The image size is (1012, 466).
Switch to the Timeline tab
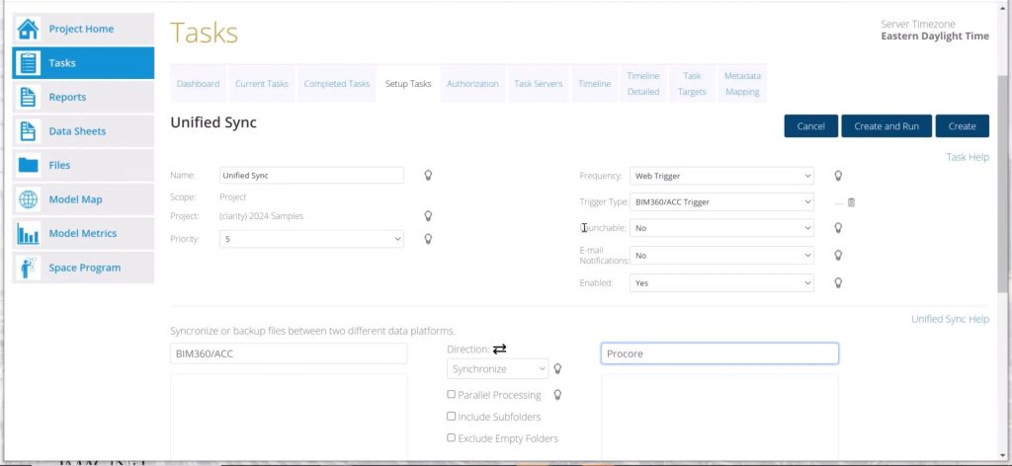[594, 84]
